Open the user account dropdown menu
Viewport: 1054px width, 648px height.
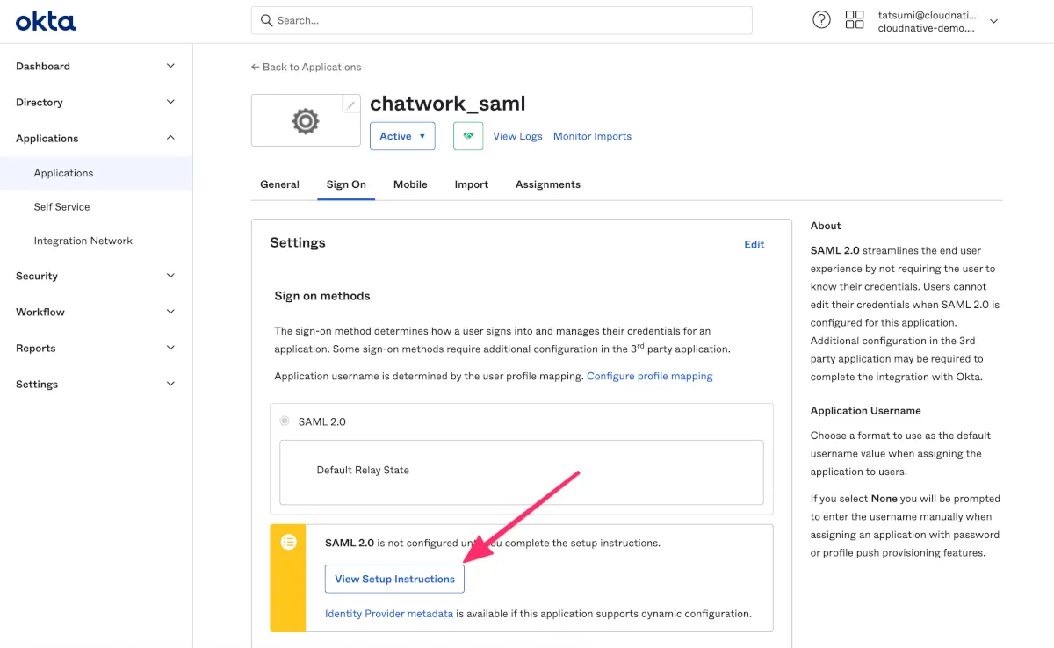coord(993,21)
